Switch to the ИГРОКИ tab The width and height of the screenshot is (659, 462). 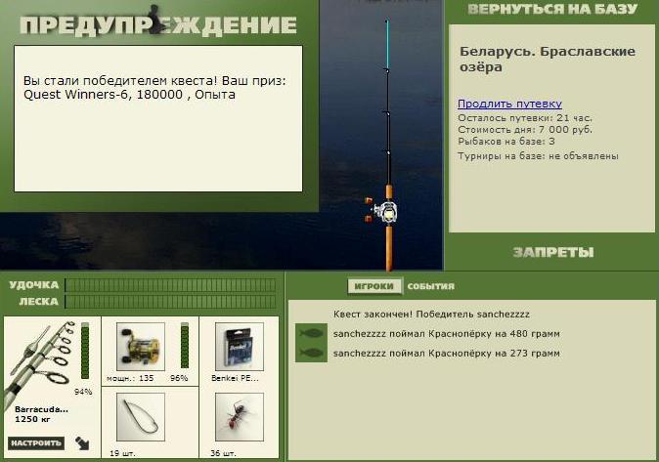coord(374,286)
